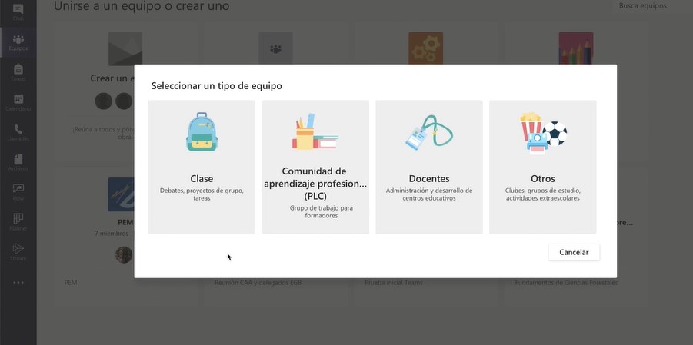693x345 pixels.
Task: Click the backpack icon for Clase
Action: pyautogui.click(x=202, y=131)
